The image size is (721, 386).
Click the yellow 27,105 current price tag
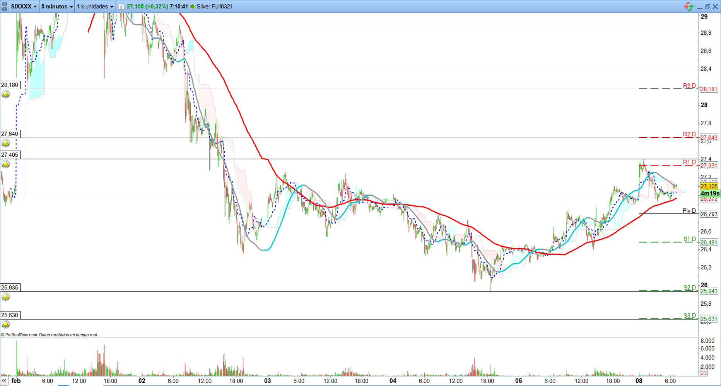pyautogui.click(x=709, y=186)
